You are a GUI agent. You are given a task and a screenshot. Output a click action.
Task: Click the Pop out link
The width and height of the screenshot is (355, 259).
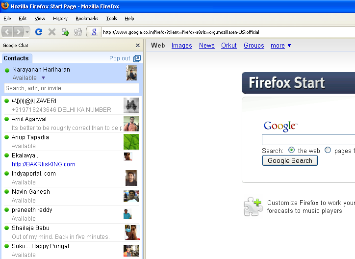[x=120, y=58]
